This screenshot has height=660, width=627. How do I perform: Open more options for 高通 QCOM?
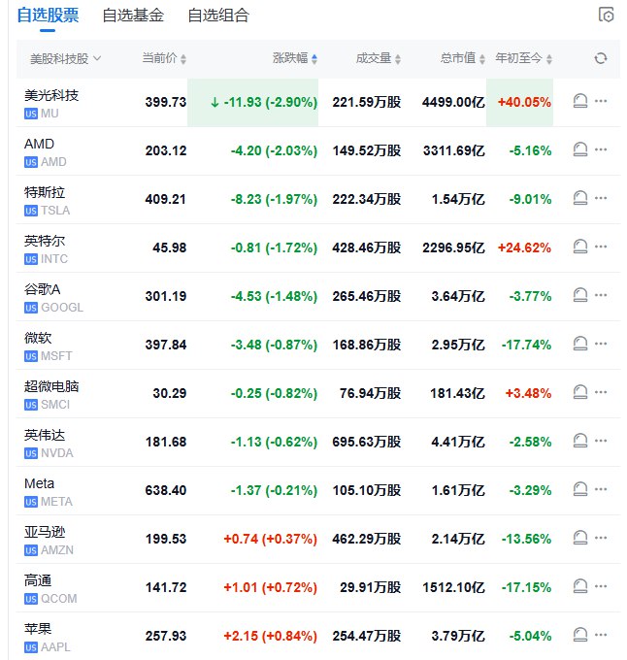point(601,586)
